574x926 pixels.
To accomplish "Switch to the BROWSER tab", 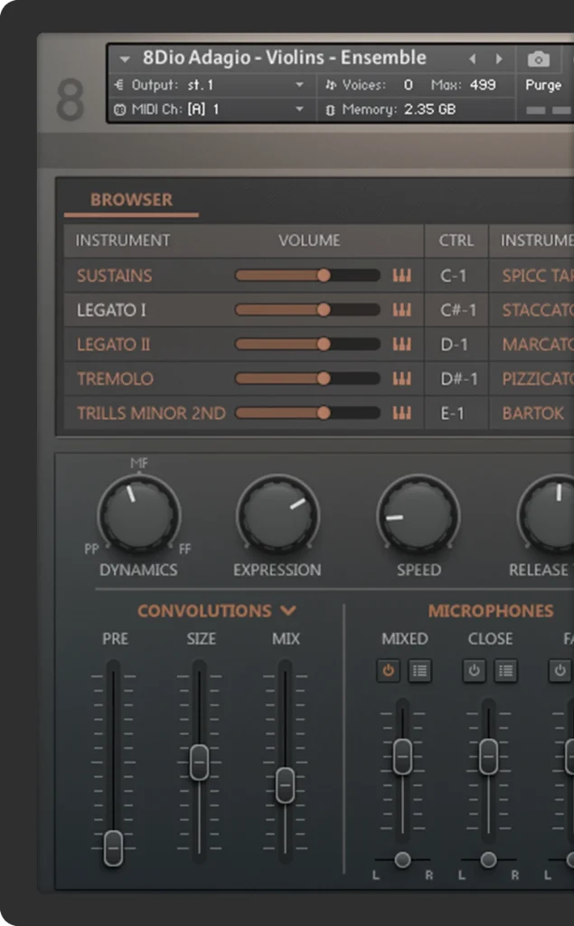I will tap(131, 200).
